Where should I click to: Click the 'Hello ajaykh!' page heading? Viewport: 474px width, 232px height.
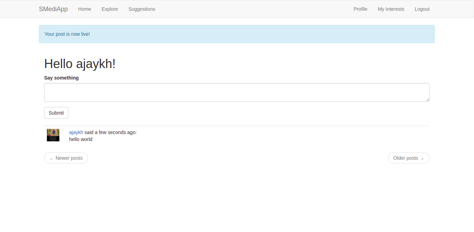tap(80, 64)
